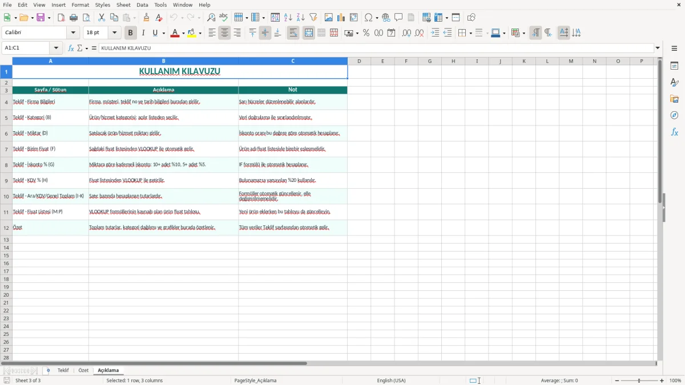
Task: Apply the yellow background color
Action: [192, 33]
